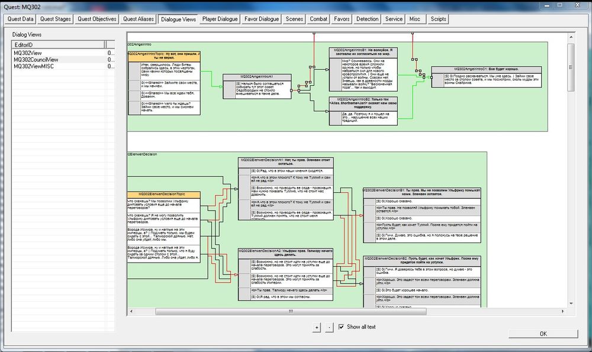This screenshot has height=352, width=592.
Task: Select the MQ302ArngeirIntroTopic orange node header
Action: pos(164,56)
